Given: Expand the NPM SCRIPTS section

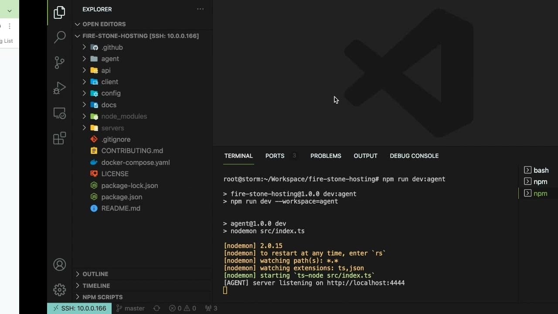Looking at the screenshot, I should click(102, 297).
